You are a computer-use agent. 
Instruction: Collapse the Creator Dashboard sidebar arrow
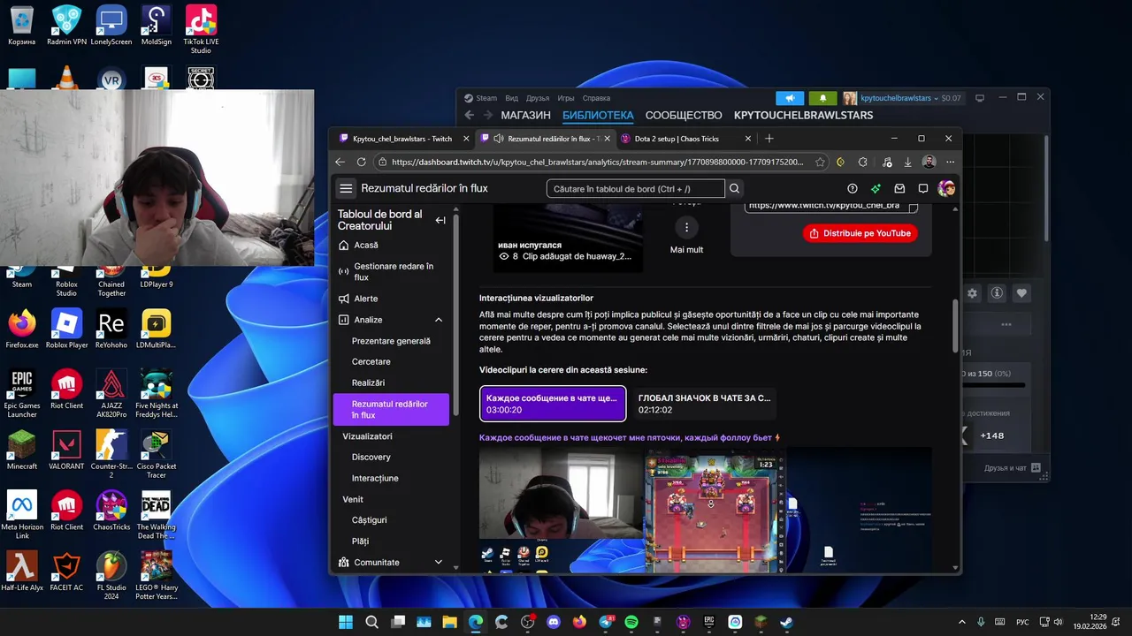[x=440, y=220]
